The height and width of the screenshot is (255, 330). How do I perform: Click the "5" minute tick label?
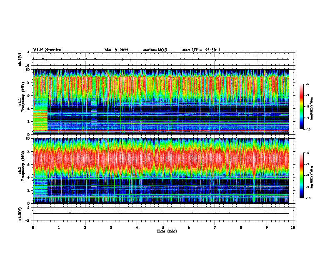pos(163,227)
